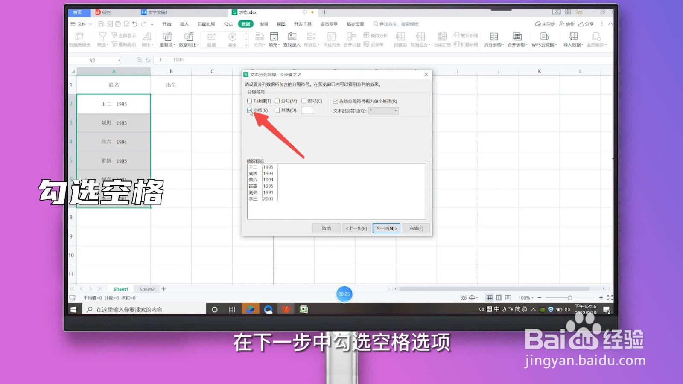Click the 合并计算 consolidate icon

tap(352, 37)
